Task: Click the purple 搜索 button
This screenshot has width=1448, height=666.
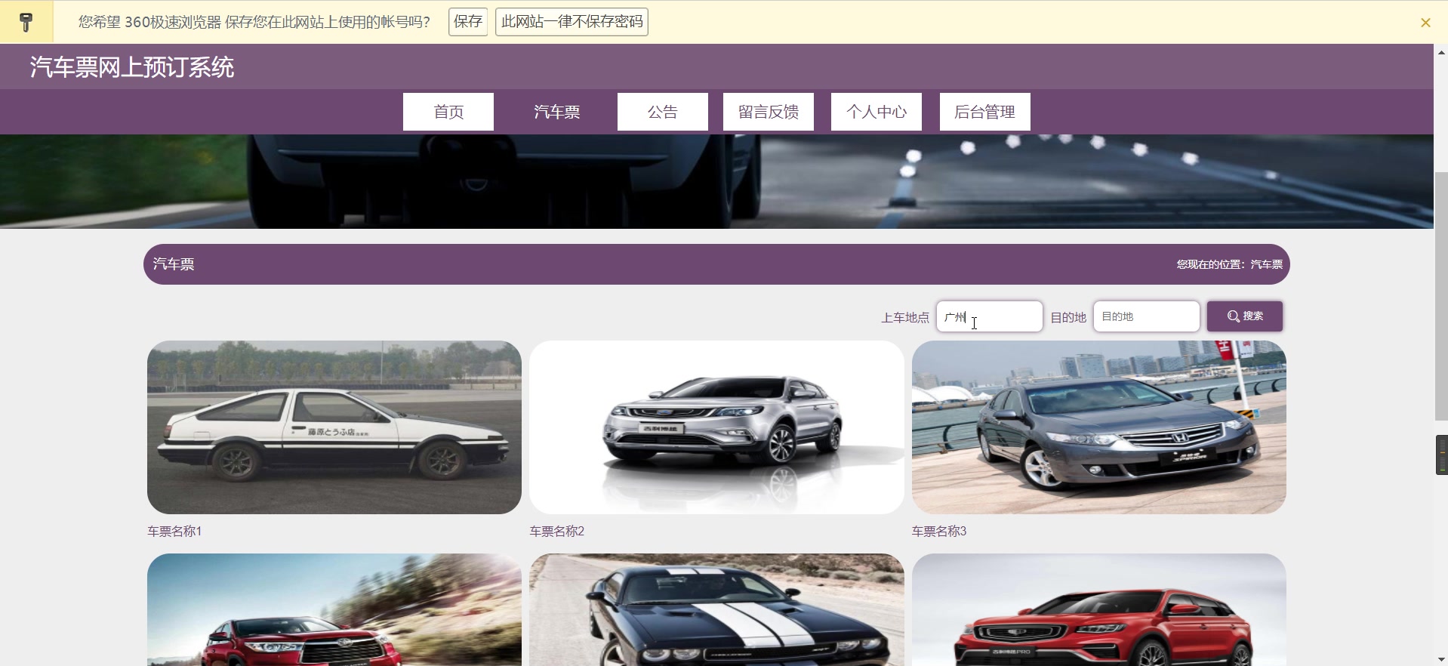Action: 1245,316
